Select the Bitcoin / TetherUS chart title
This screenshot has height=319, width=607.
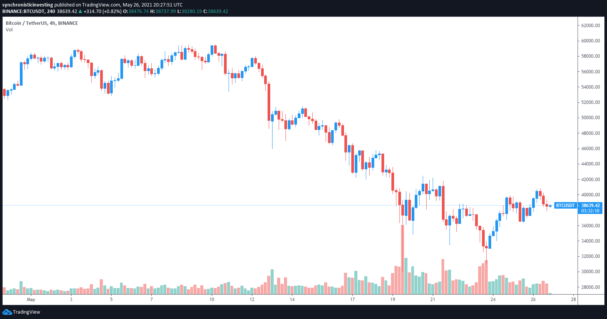(x=42, y=23)
